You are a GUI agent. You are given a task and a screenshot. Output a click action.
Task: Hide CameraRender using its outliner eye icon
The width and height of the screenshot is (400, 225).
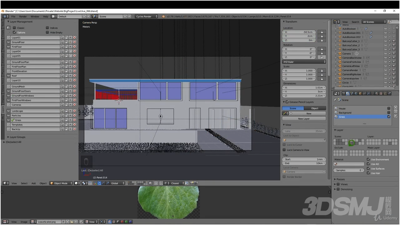tap(386, 70)
